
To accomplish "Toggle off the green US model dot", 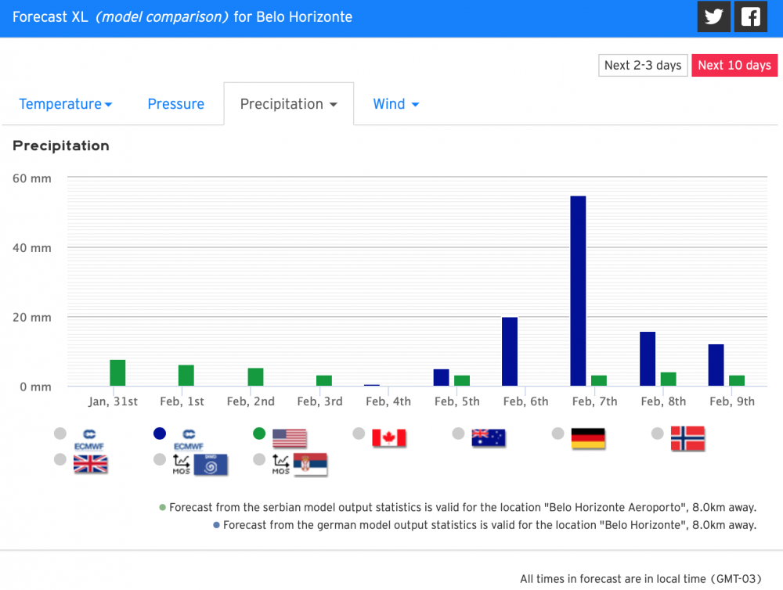I will (x=259, y=434).
